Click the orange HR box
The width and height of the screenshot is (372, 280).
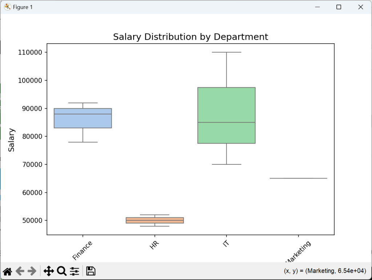point(155,220)
